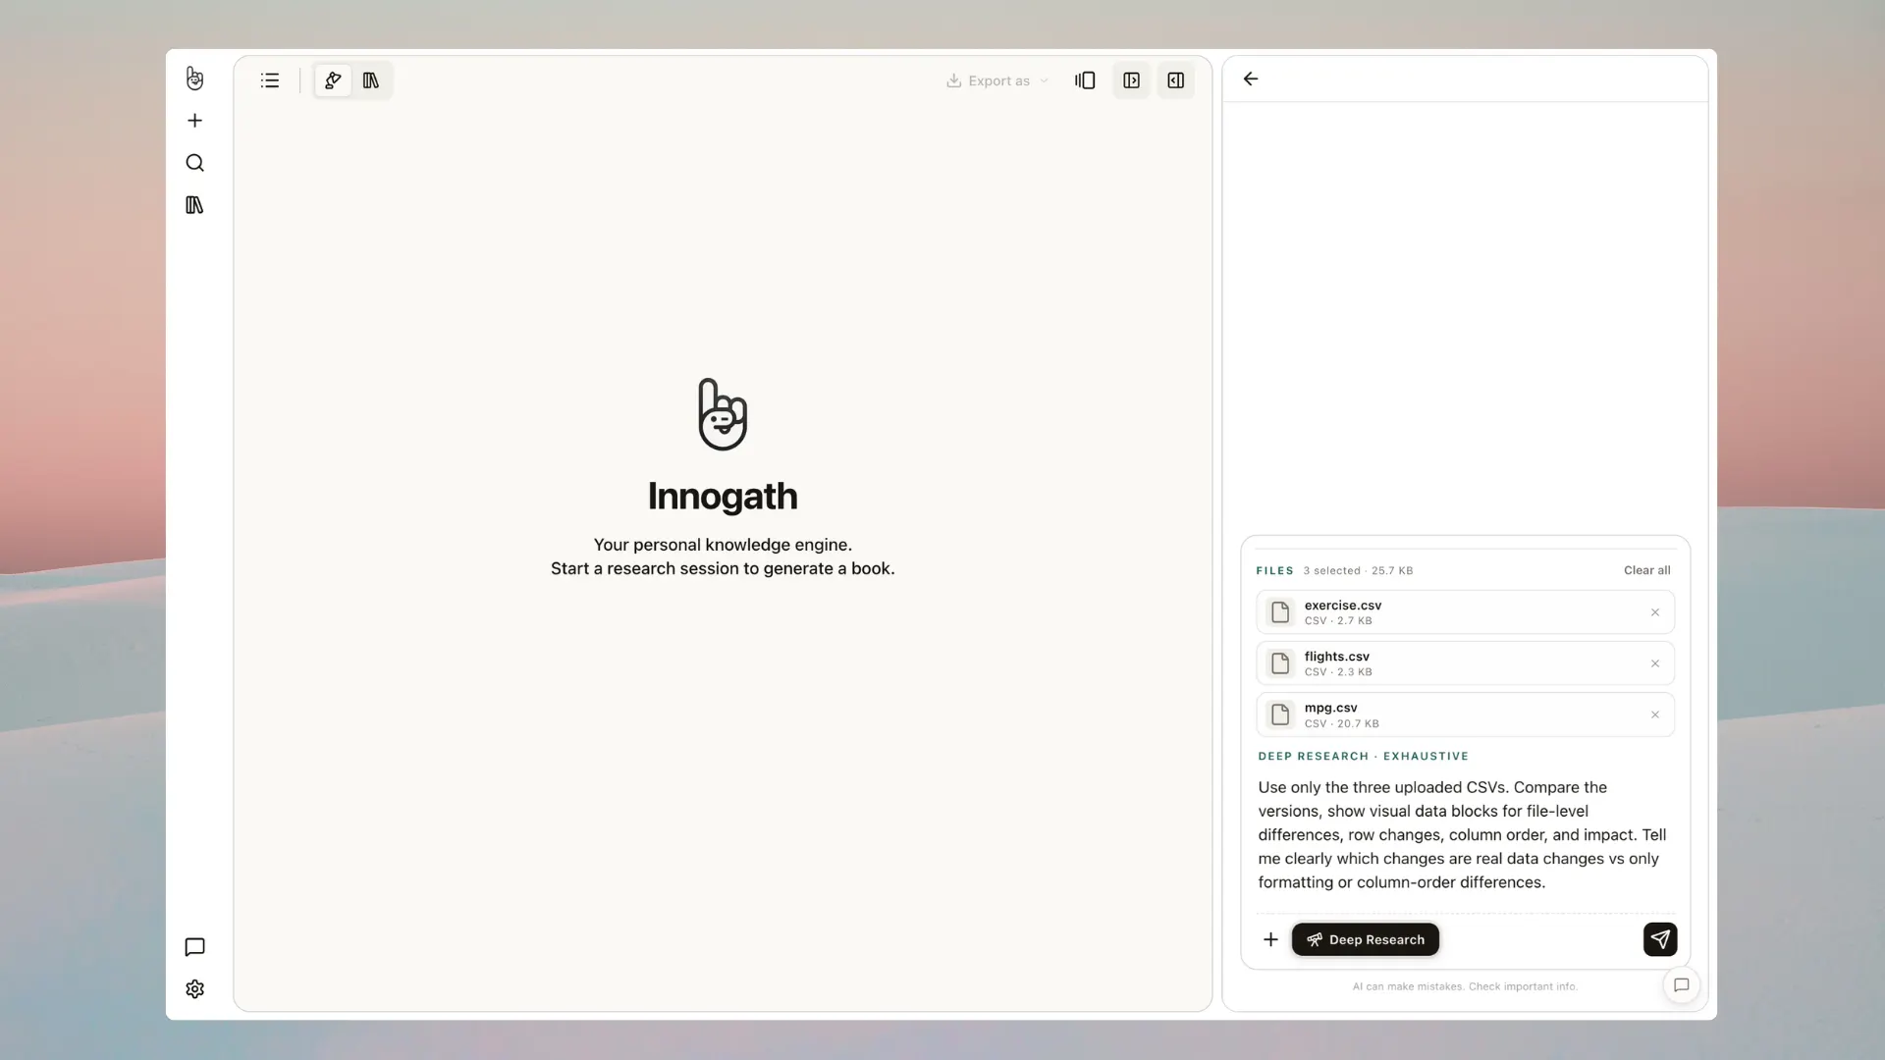Toggle the right panel layout button
The image size is (1885, 1060).
tap(1175, 80)
